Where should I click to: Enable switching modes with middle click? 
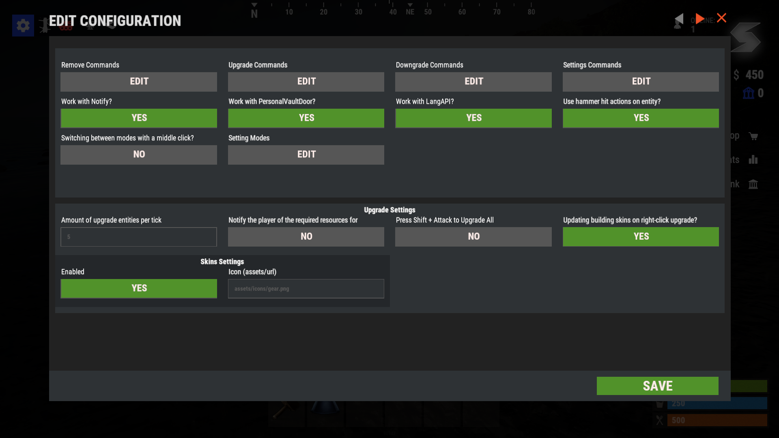[x=139, y=155]
